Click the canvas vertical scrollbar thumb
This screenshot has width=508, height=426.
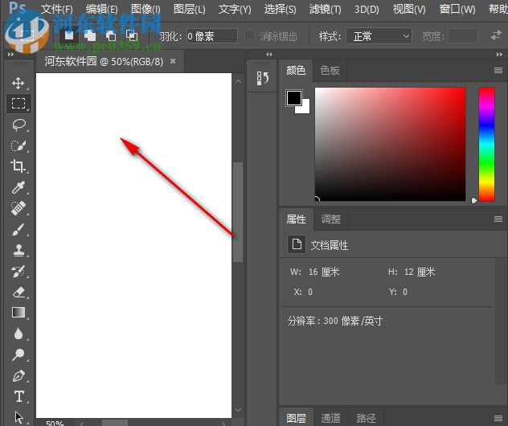click(238, 212)
